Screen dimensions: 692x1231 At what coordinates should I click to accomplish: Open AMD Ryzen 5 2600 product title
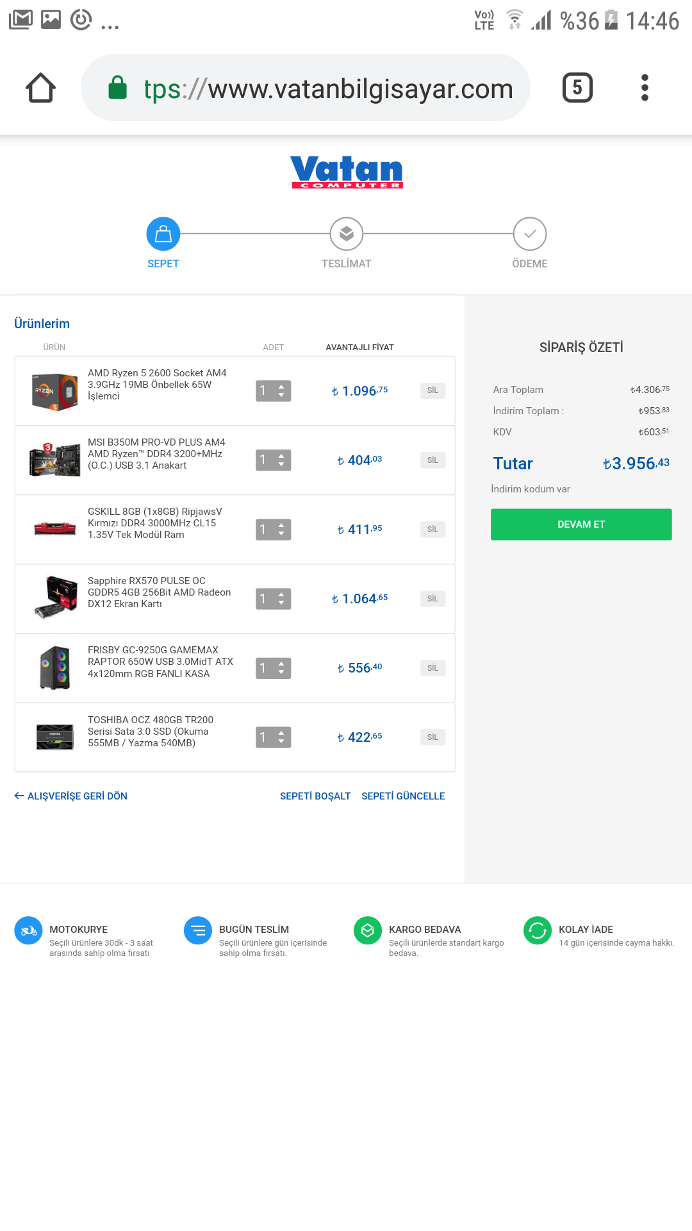pyautogui.click(x=157, y=385)
